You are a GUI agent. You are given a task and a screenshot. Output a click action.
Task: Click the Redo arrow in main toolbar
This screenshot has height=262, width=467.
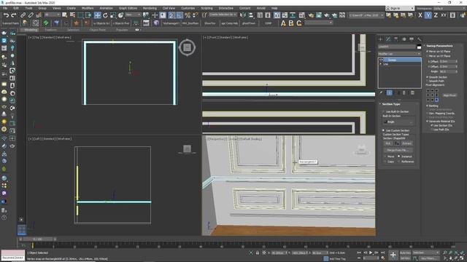(x=14, y=15)
